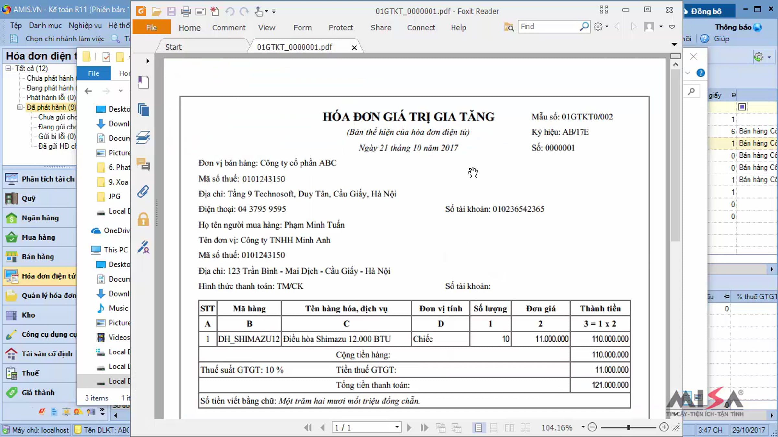Open file icon in Foxit toolbar
This screenshot has height=437, width=778.
pyautogui.click(x=156, y=11)
